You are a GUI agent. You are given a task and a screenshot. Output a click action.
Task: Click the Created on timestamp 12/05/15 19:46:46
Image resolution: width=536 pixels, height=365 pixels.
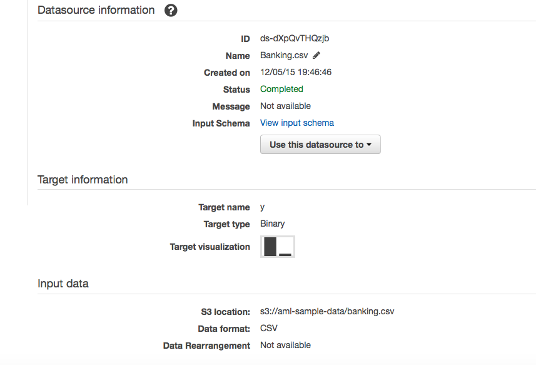296,73
